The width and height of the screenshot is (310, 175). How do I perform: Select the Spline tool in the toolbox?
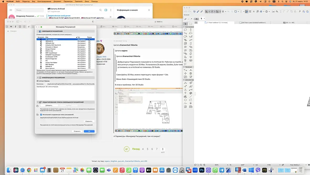185,103
